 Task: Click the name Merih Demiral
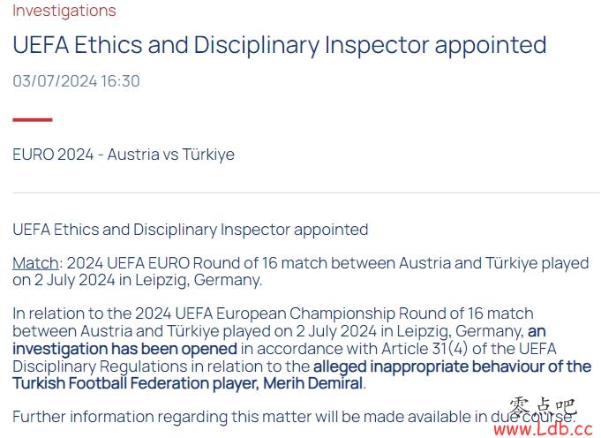[312, 383]
